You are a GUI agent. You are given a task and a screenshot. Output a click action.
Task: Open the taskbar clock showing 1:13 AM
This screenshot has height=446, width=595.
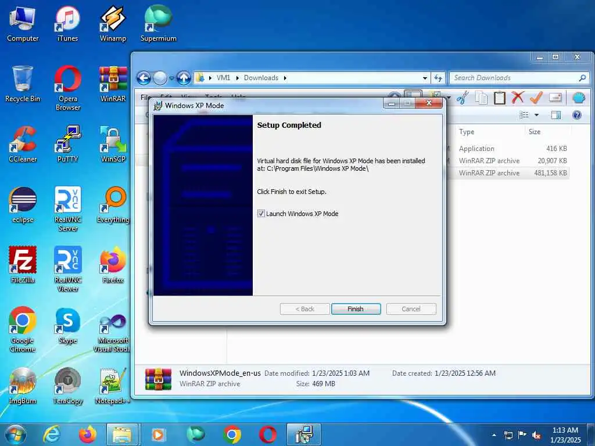pyautogui.click(x=565, y=435)
